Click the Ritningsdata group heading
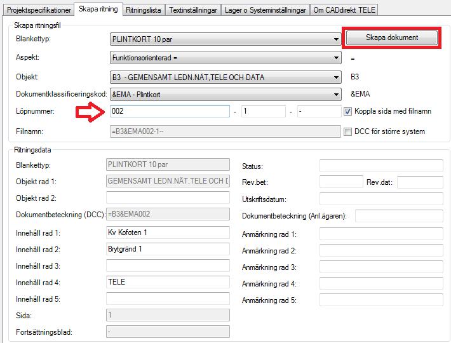Screen dimensions: 451x343 [x=32, y=150]
